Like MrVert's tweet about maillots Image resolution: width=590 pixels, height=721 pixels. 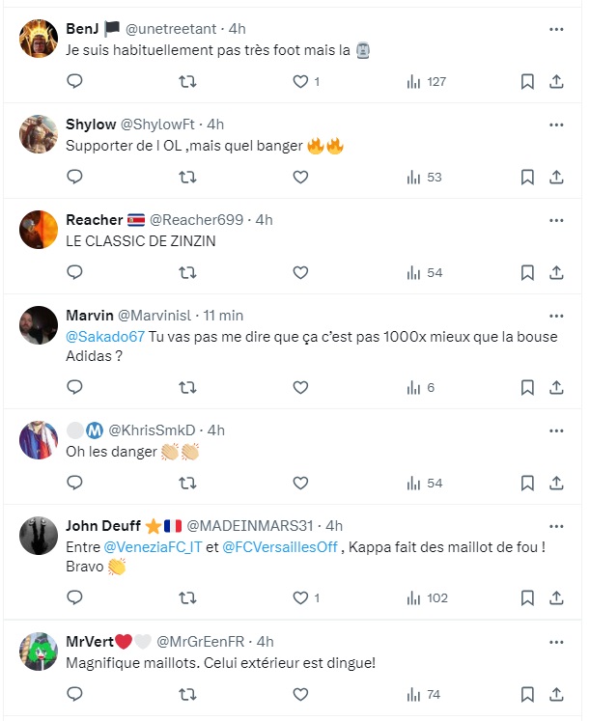click(x=300, y=694)
